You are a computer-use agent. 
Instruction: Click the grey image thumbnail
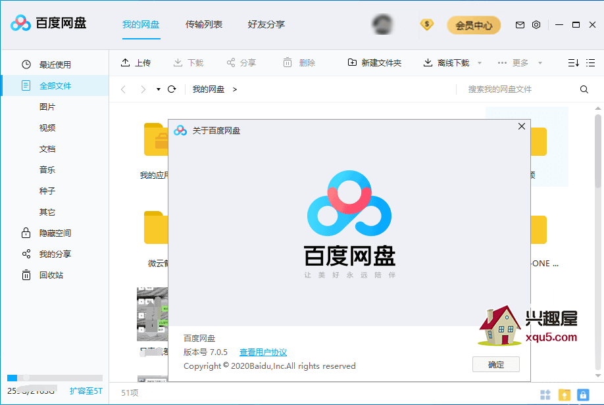coord(152,314)
